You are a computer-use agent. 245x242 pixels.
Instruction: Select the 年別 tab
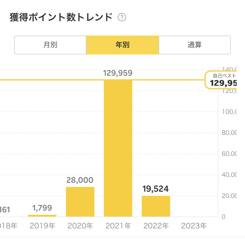(x=122, y=45)
